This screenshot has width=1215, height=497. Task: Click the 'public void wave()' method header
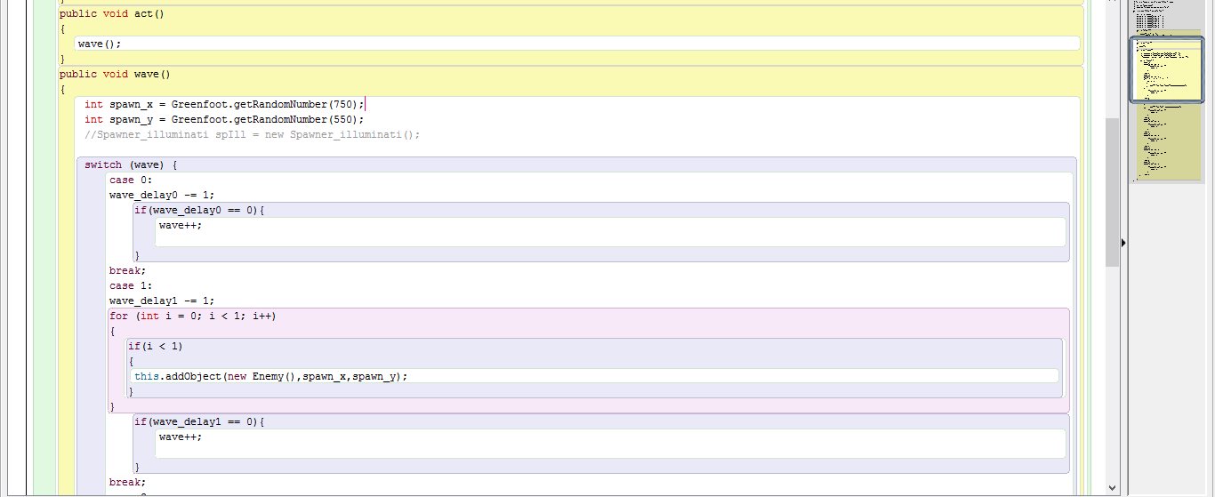point(115,74)
